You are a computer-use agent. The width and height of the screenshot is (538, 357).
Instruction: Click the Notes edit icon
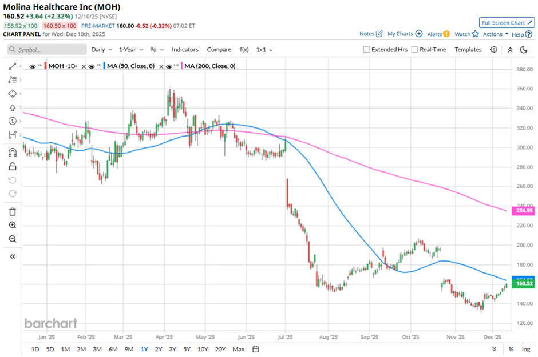tap(379, 34)
